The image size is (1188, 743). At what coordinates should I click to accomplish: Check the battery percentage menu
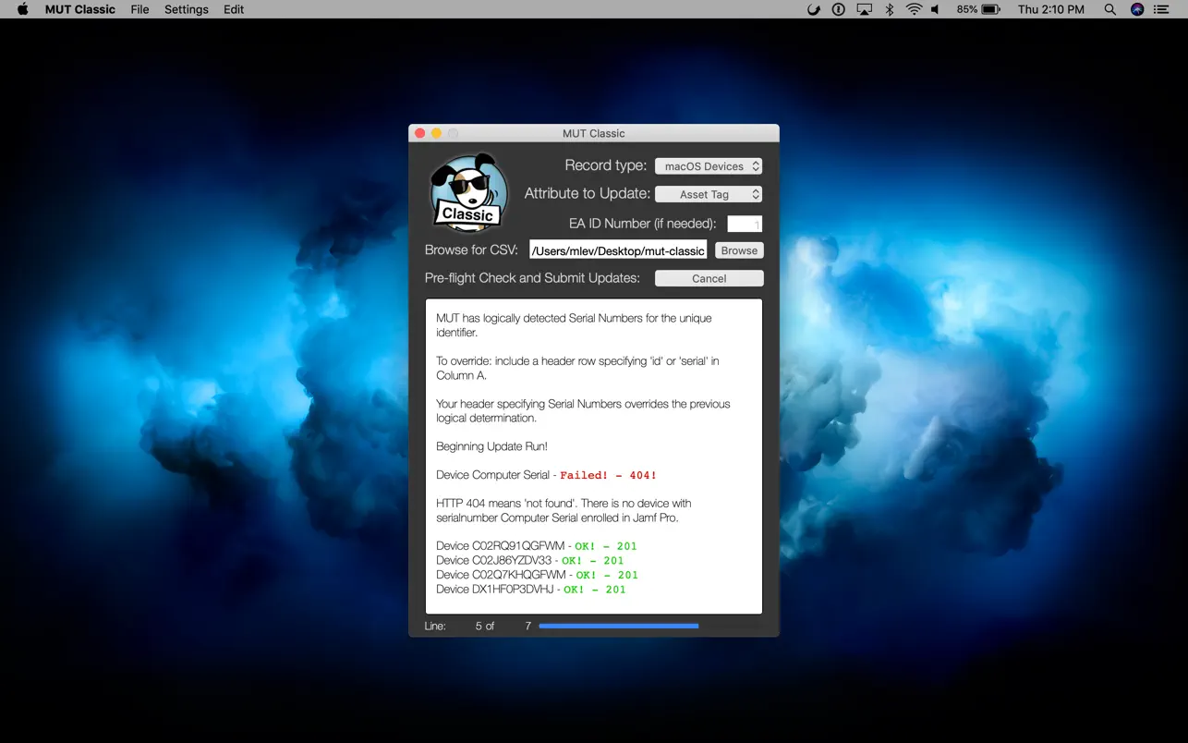978,9
